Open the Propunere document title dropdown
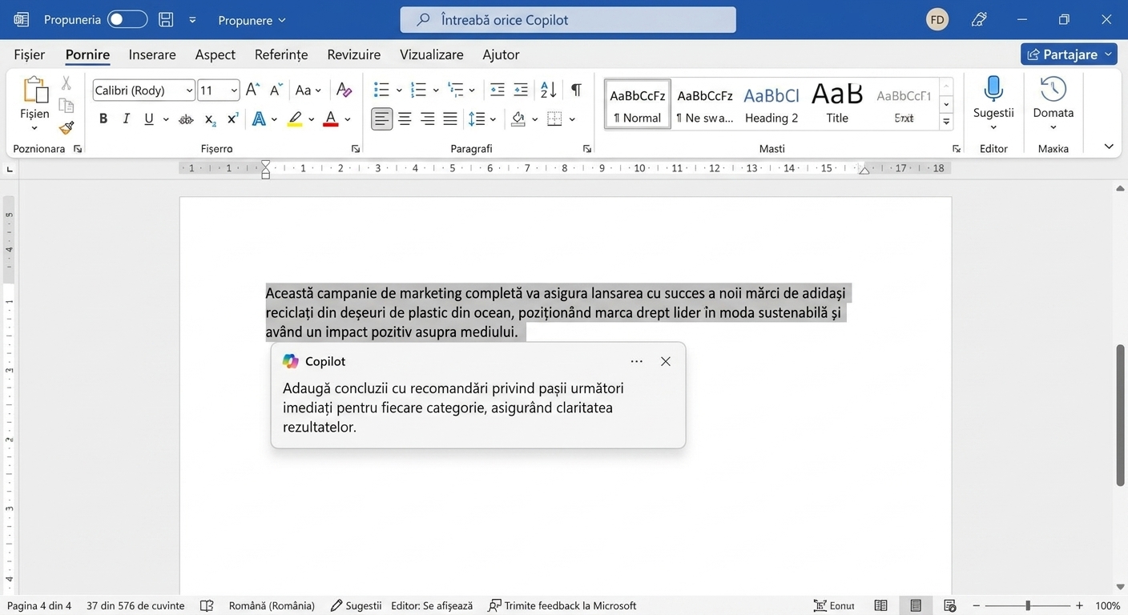This screenshot has width=1128, height=615. pos(252,20)
